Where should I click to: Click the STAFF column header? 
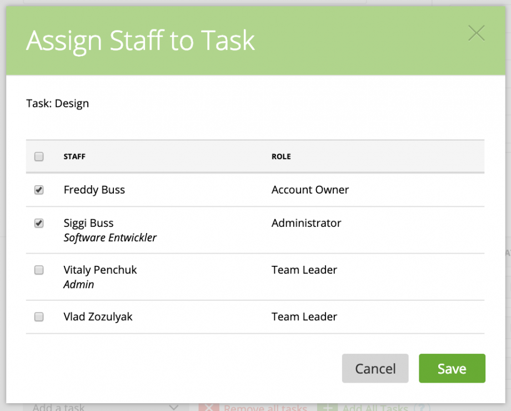click(74, 156)
